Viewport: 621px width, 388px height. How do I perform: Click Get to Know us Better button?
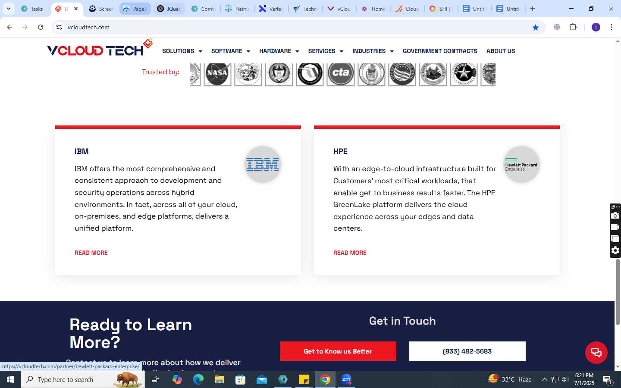pyautogui.click(x=338, y=351)
